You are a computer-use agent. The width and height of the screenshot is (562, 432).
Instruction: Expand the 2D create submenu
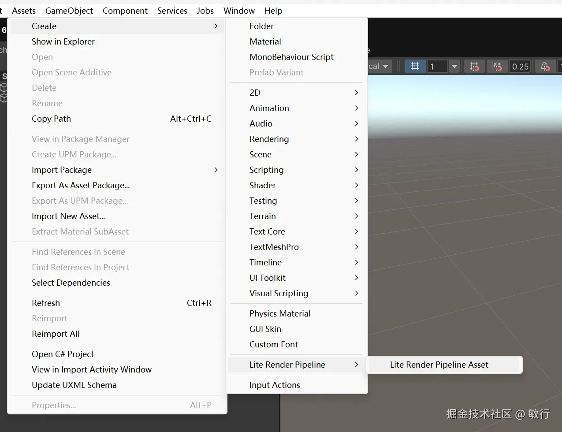tap(297, 93)
